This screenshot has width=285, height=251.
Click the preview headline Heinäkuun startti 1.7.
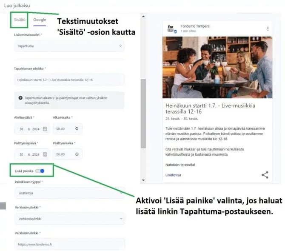[210, 108]
